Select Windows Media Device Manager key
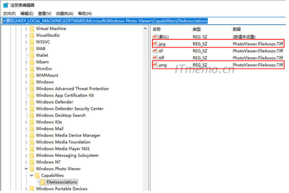The width and height of the screenshot is (289, 193). 68,135
